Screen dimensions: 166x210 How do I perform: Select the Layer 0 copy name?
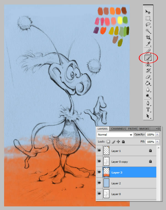(120, 162)
